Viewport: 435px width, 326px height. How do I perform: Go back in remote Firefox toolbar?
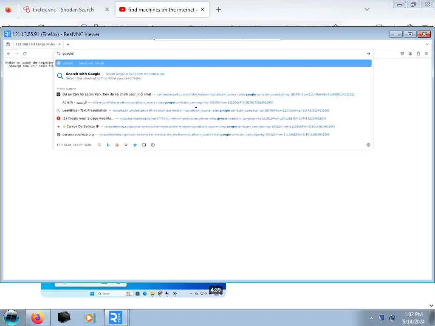tap(8, 53)
